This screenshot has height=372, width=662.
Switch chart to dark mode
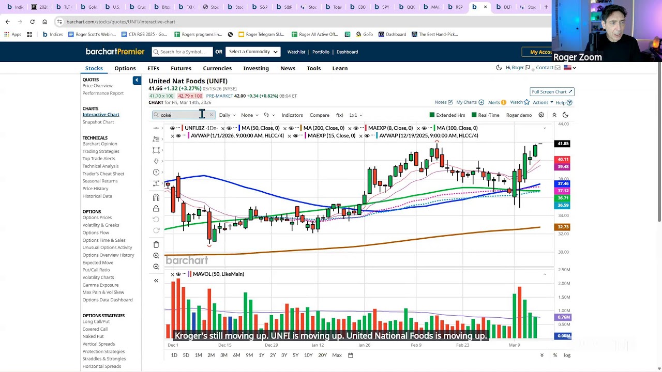point(565,115)
